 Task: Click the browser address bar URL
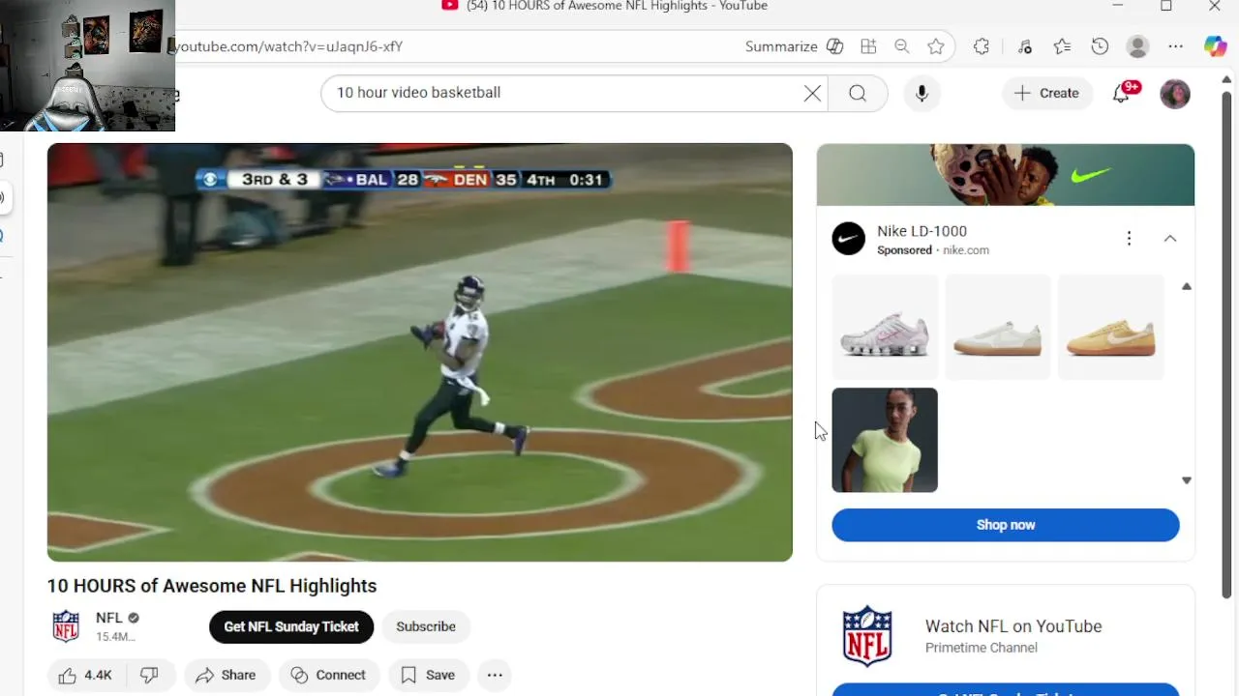(x=287, y=46)
